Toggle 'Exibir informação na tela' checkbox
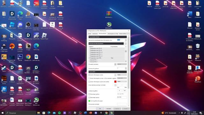This screenshot has height=115, width=204. [89, 75]
